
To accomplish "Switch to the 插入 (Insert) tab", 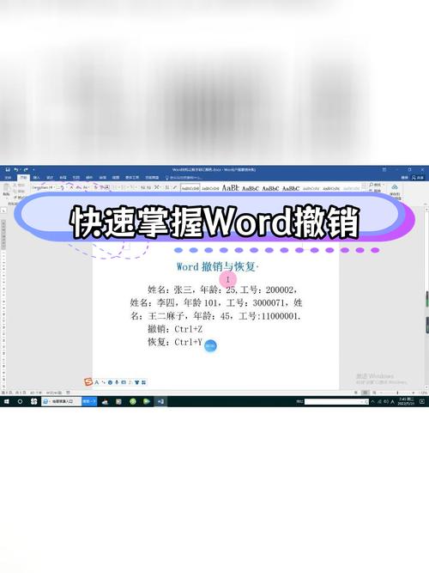I will coord(37,178).
